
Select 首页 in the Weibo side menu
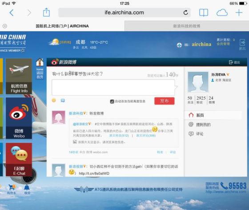213,115
